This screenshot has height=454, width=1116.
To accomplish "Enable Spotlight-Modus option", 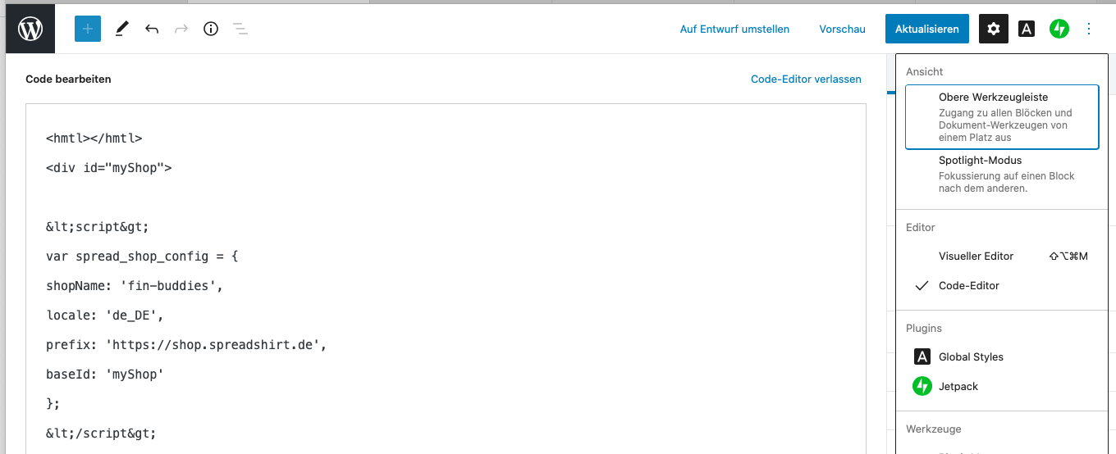I will point(1001,174).
